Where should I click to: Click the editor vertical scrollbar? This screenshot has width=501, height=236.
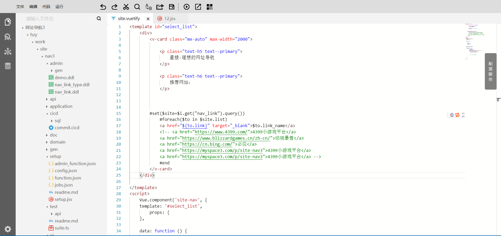(x=499, y=129)
